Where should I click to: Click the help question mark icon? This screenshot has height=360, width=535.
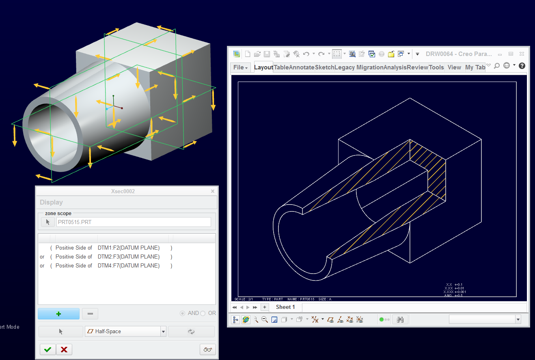click(x=522, y=66)
